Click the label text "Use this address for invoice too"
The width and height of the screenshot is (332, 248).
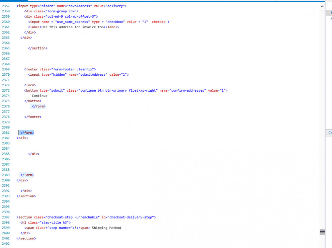tap(73, 27)
